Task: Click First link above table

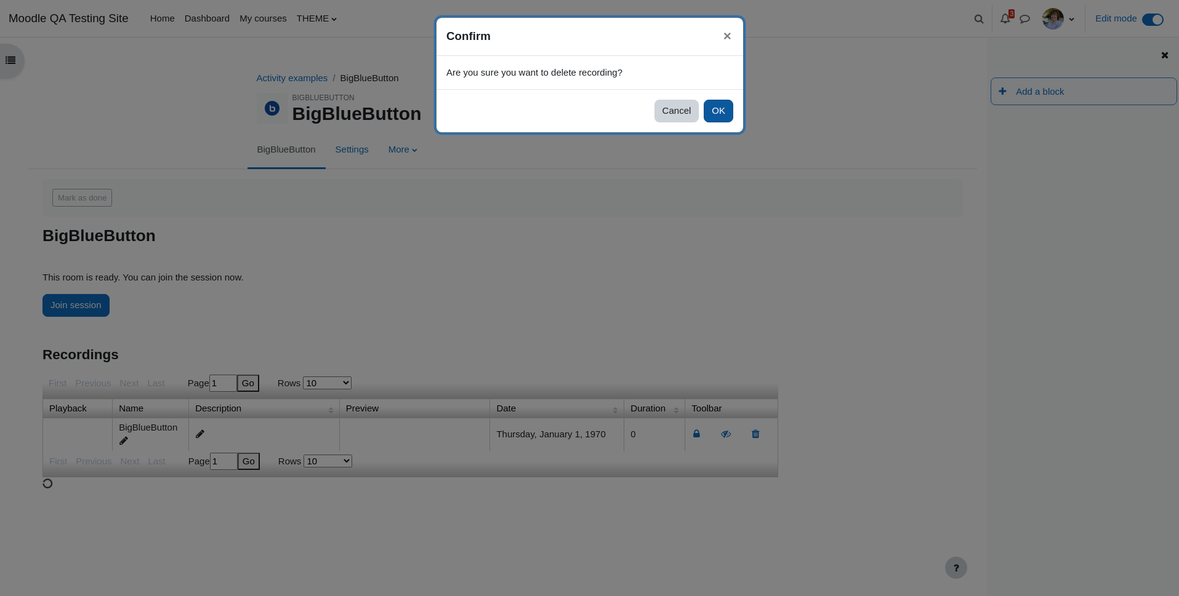Action: (57, 383)
